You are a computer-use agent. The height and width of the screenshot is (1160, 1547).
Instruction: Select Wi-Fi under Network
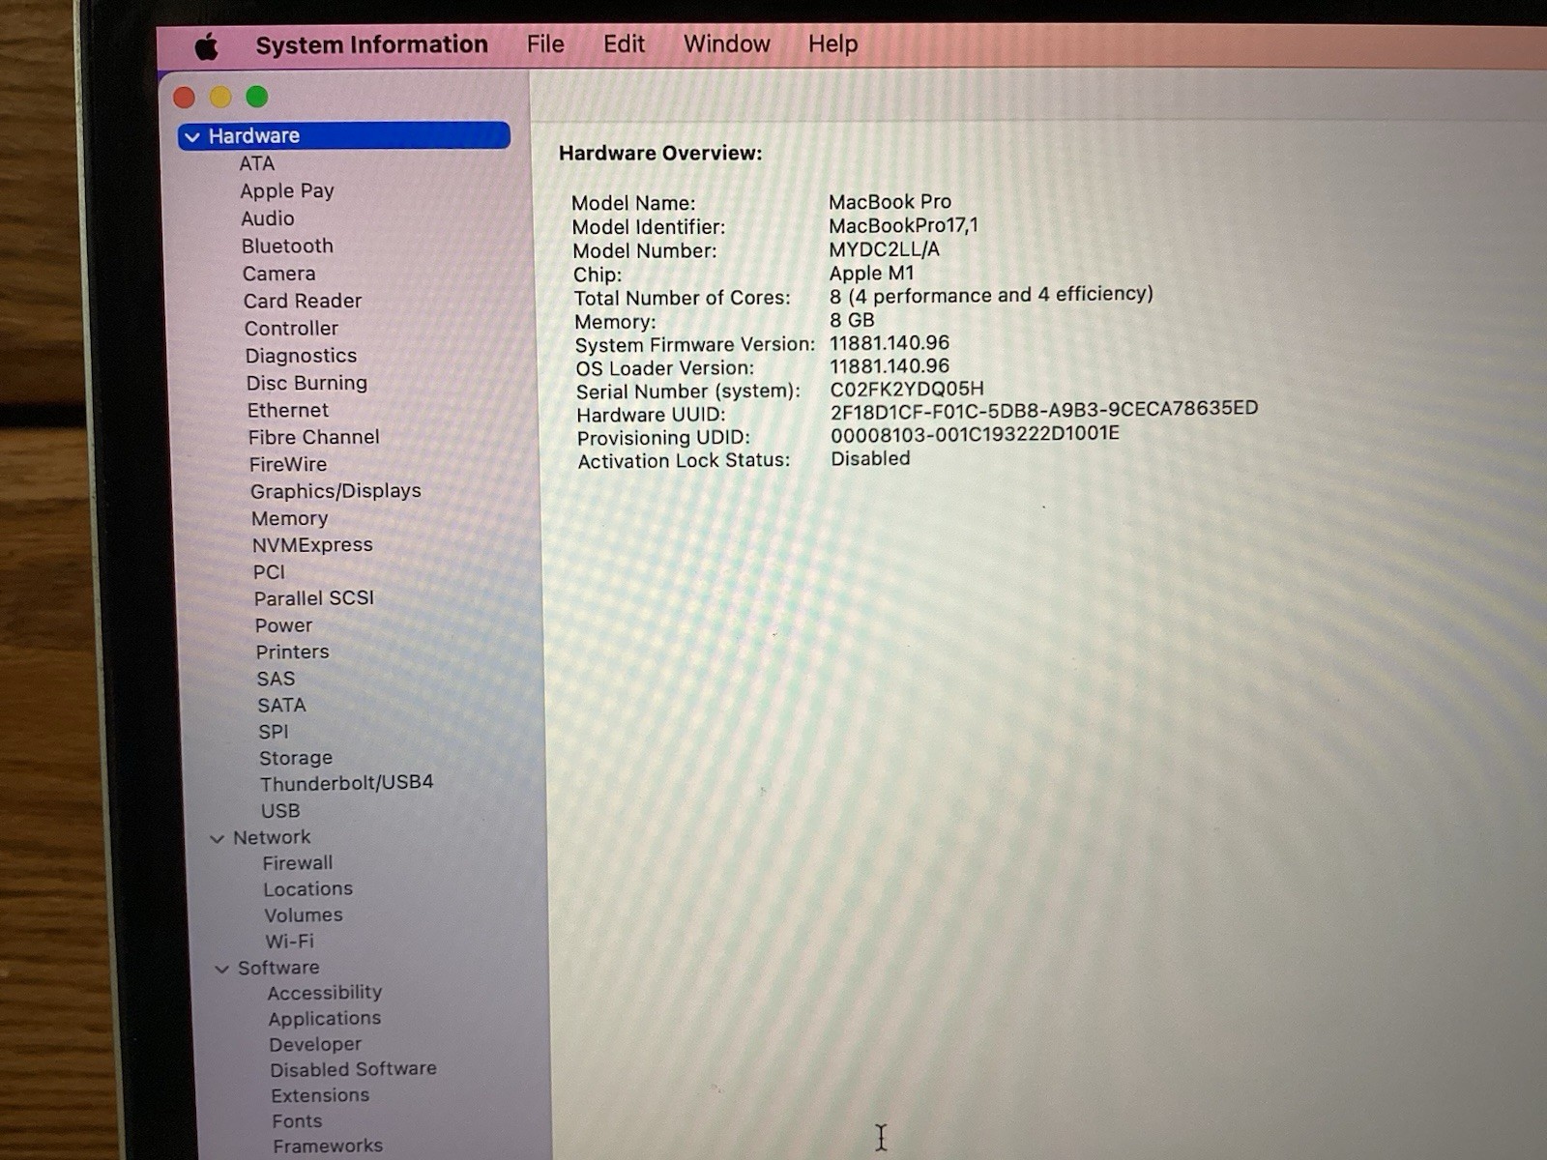tap(290, 941)
